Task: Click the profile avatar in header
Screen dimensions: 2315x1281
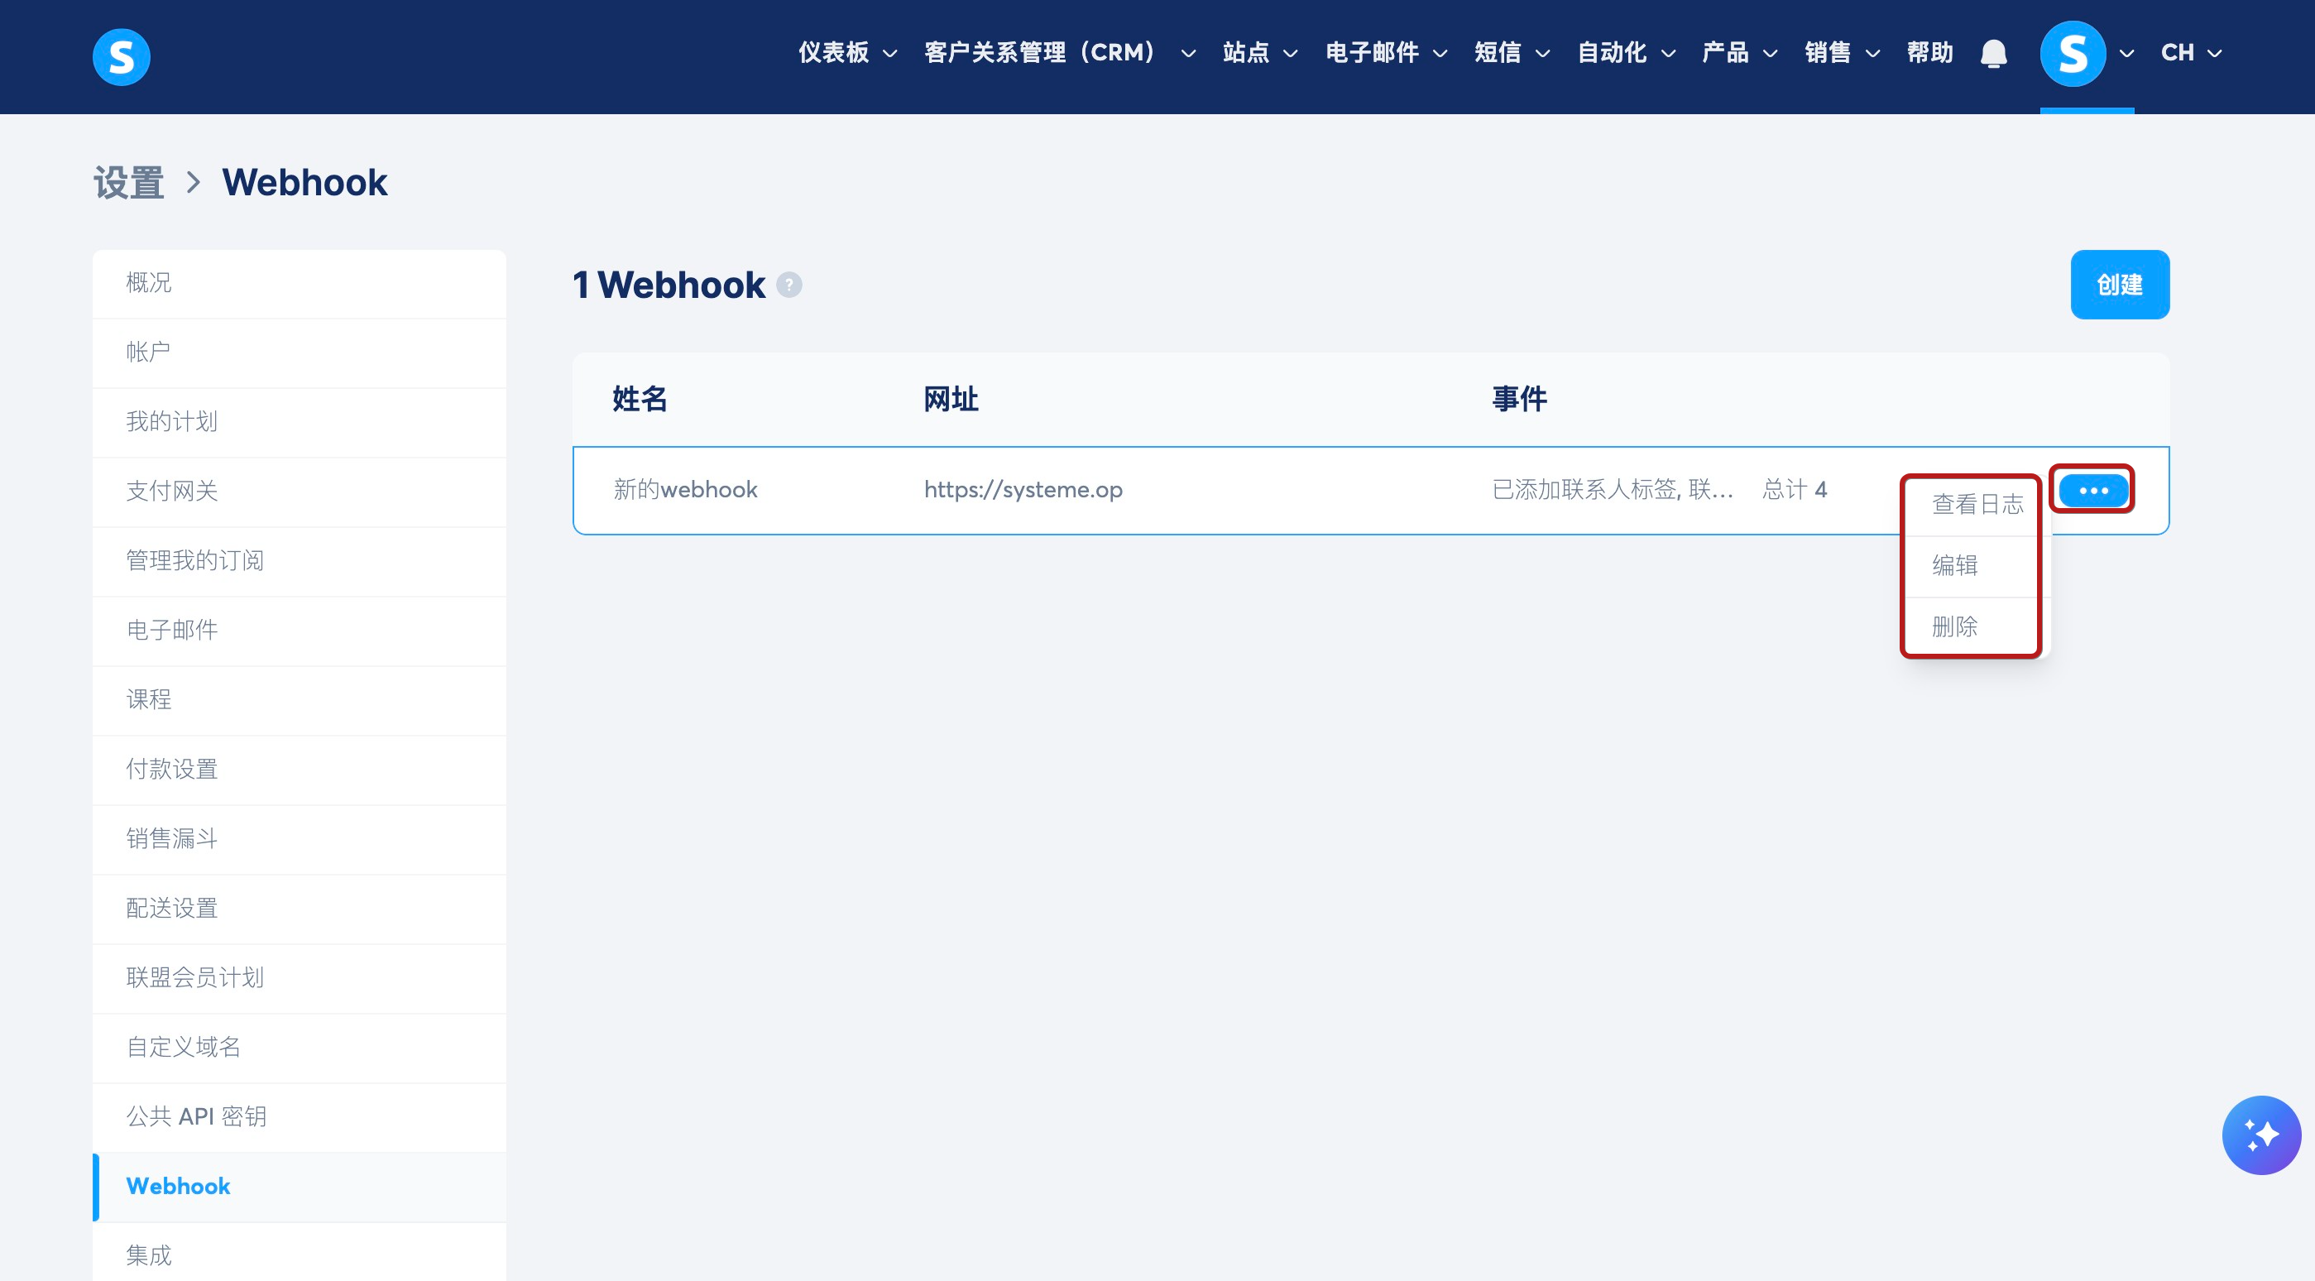Action: pos(2073,54)
